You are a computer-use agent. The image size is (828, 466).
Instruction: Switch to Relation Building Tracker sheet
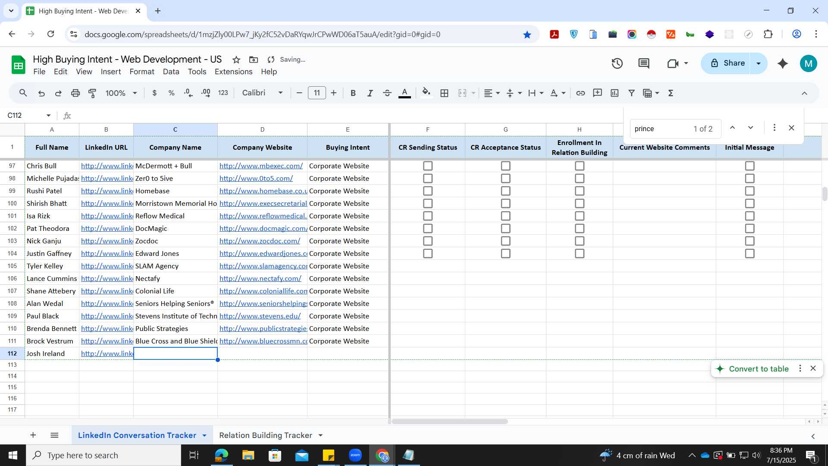(266, 435)
